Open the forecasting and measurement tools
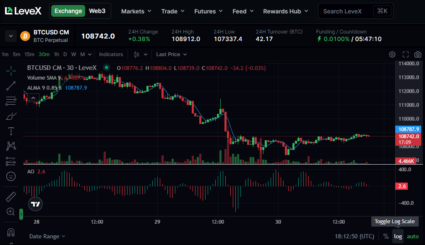Image resolution: width=425 pixels, height=245 pixels. [x=11, y=161]
